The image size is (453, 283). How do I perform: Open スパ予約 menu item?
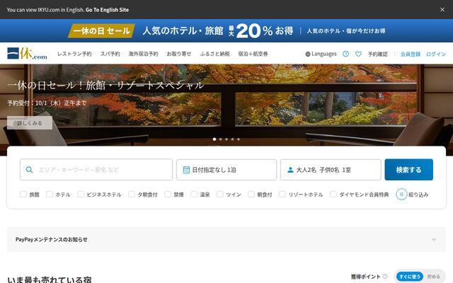(x=110, y=54)
